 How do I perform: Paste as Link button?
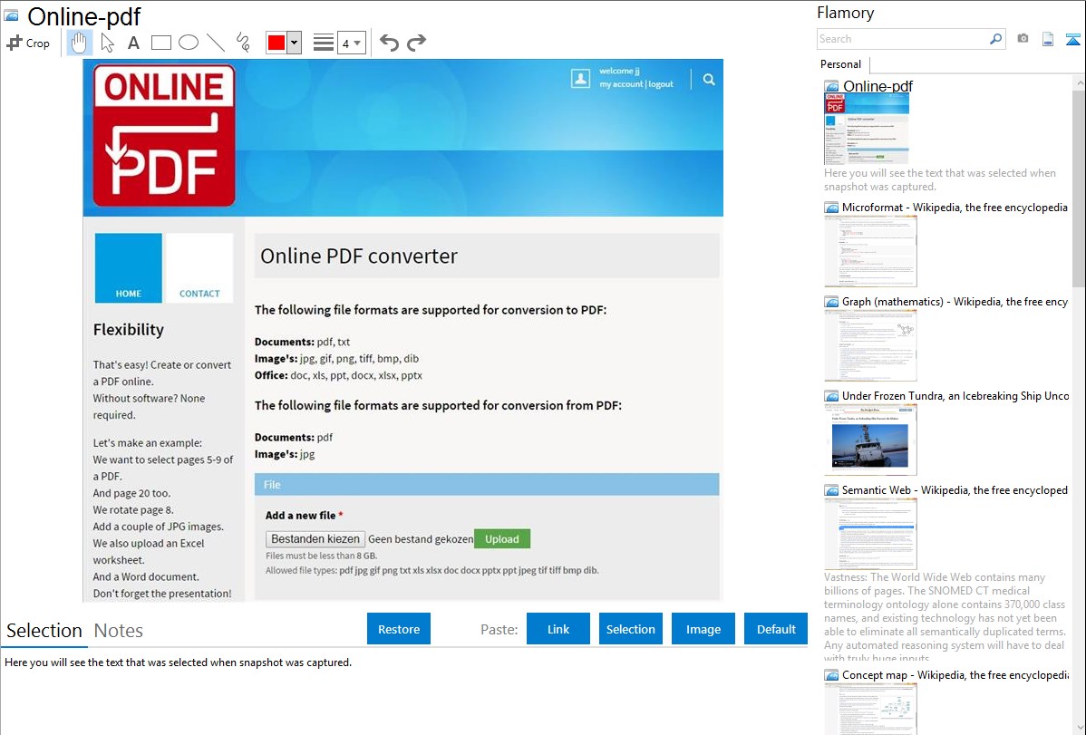tap(558, 629)
